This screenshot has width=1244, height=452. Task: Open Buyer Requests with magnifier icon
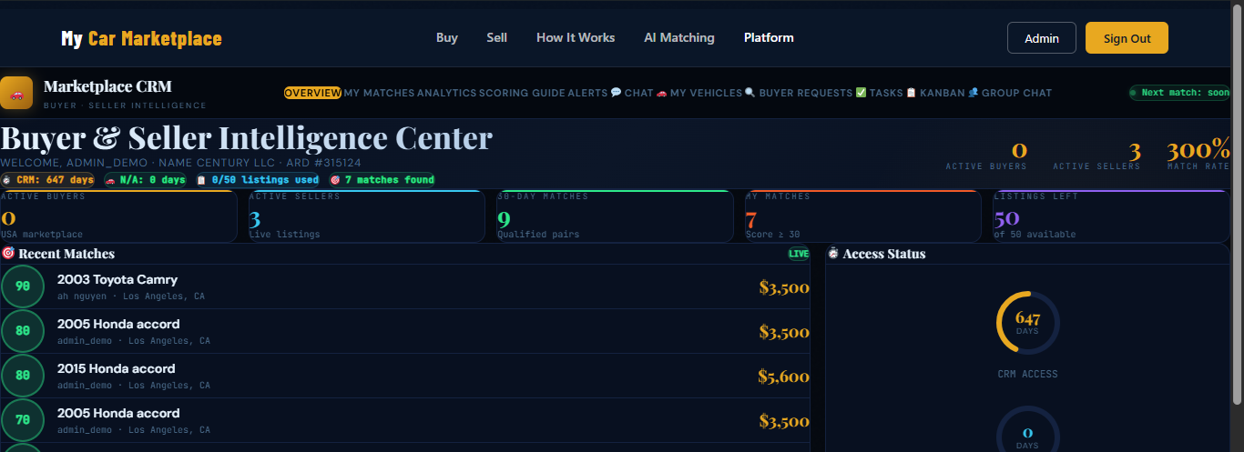[x=799, y=93]
